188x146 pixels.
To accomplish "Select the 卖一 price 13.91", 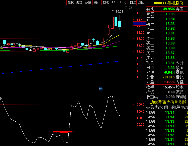I will point(170,33).
